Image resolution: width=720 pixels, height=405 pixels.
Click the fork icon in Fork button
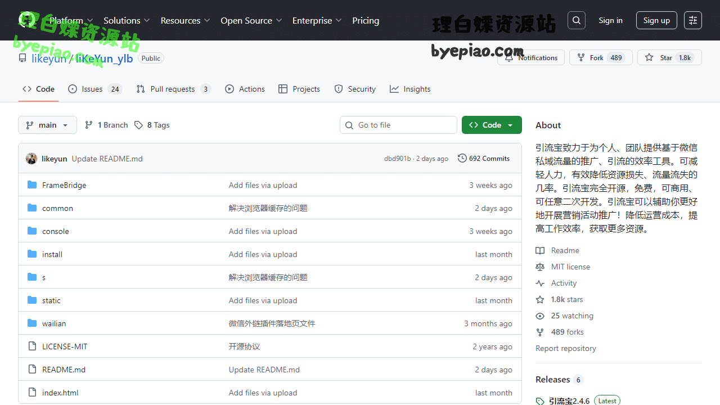click(581, 57)
